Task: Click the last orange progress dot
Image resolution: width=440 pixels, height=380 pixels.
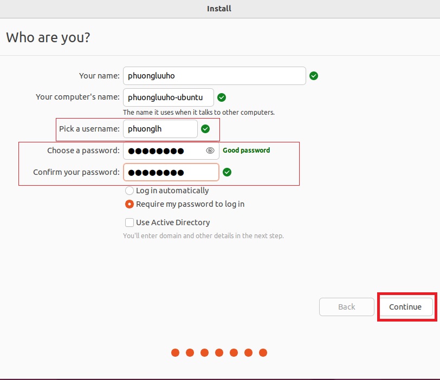Action: 263,353
